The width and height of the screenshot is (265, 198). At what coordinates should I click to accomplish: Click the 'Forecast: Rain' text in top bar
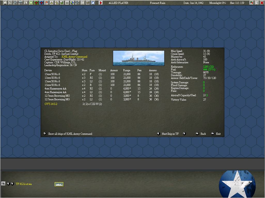[158, 3]
